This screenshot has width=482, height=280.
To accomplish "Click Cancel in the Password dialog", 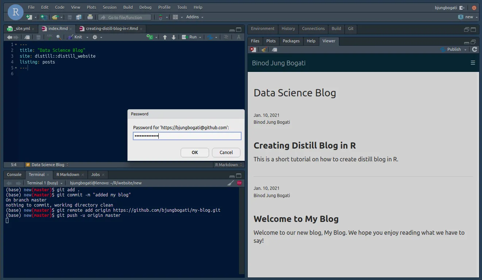I will (226, 153).
